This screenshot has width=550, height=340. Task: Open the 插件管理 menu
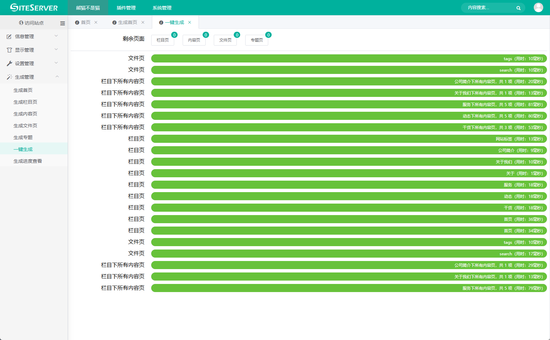click(x=126, y=8)
